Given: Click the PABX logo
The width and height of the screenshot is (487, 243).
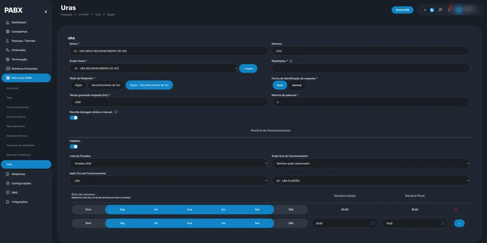Looking at the screenshot, I should (14, 10).
